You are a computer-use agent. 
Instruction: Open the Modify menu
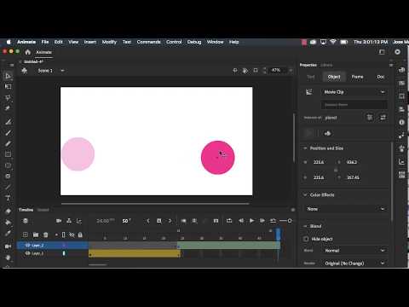[109, 42]
